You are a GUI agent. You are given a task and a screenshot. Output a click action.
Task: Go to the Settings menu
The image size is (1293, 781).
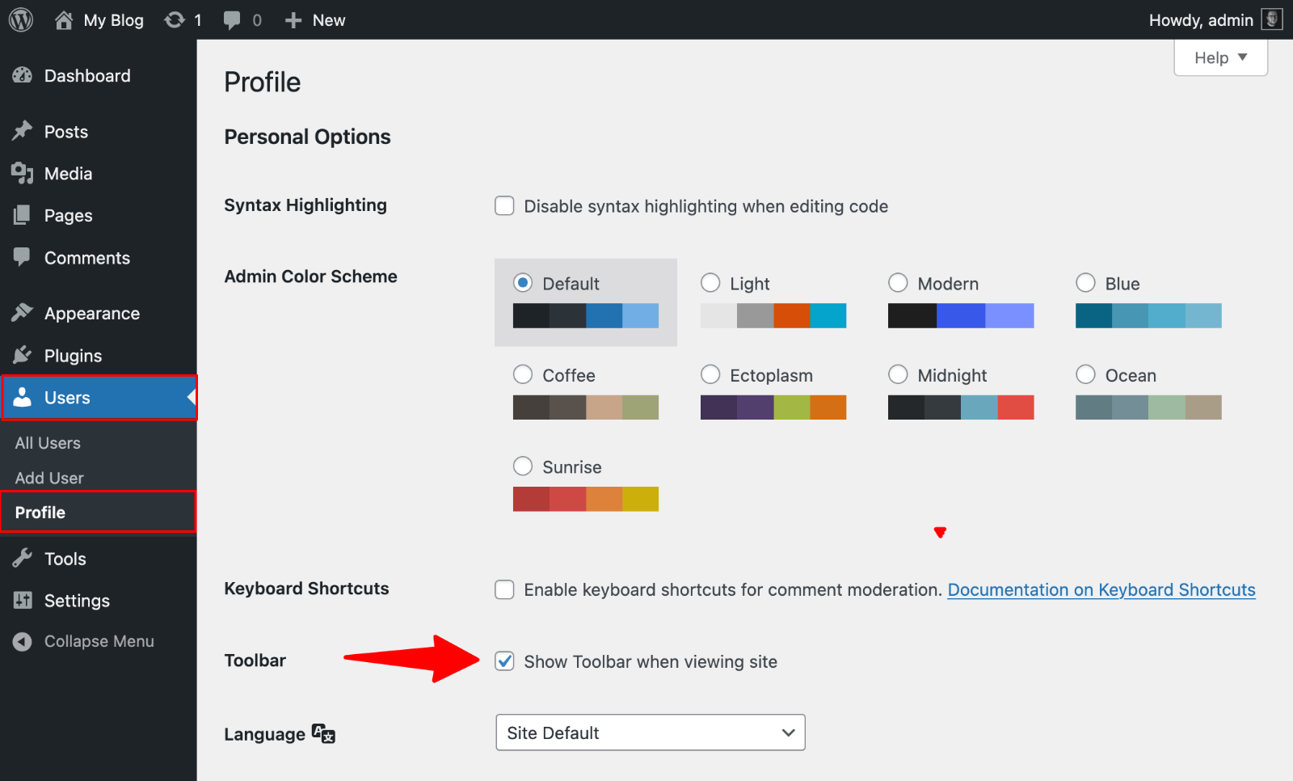(x=77, y=601)
